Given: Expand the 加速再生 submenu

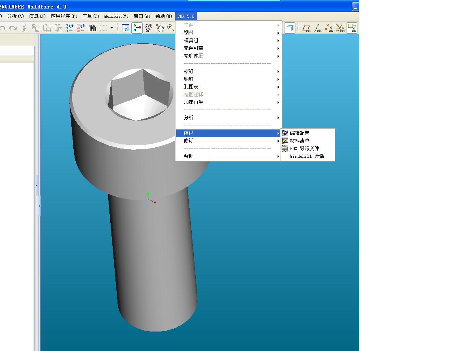Looking at the screenshot, I should 228,102.
